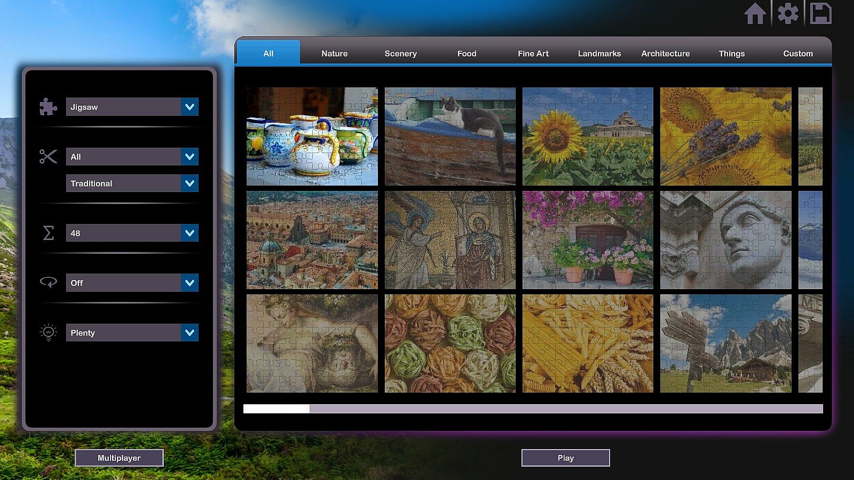
Task: Click the sigma piece count icon
Action: [x=48, y=233]
